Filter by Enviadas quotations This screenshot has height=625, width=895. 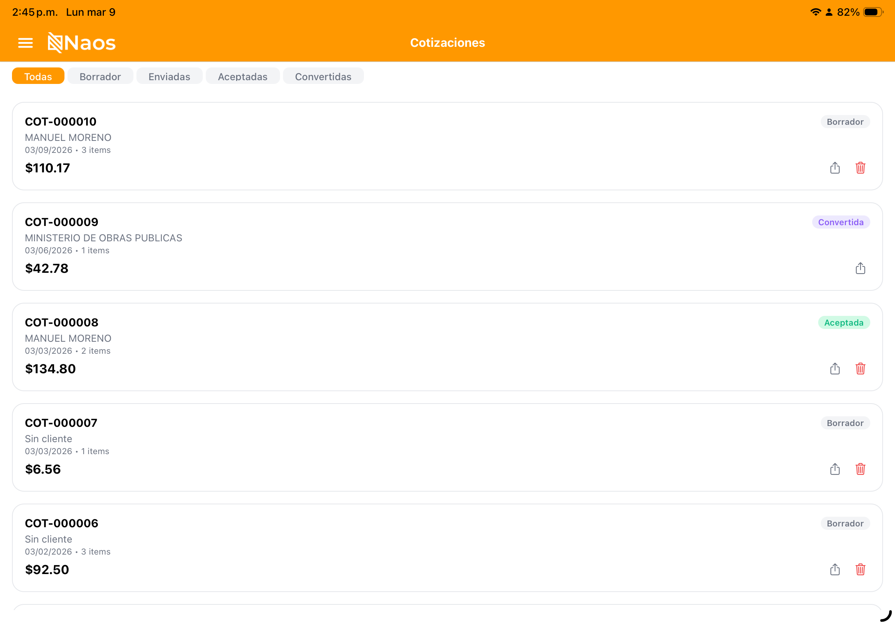(x=169, y=76)
